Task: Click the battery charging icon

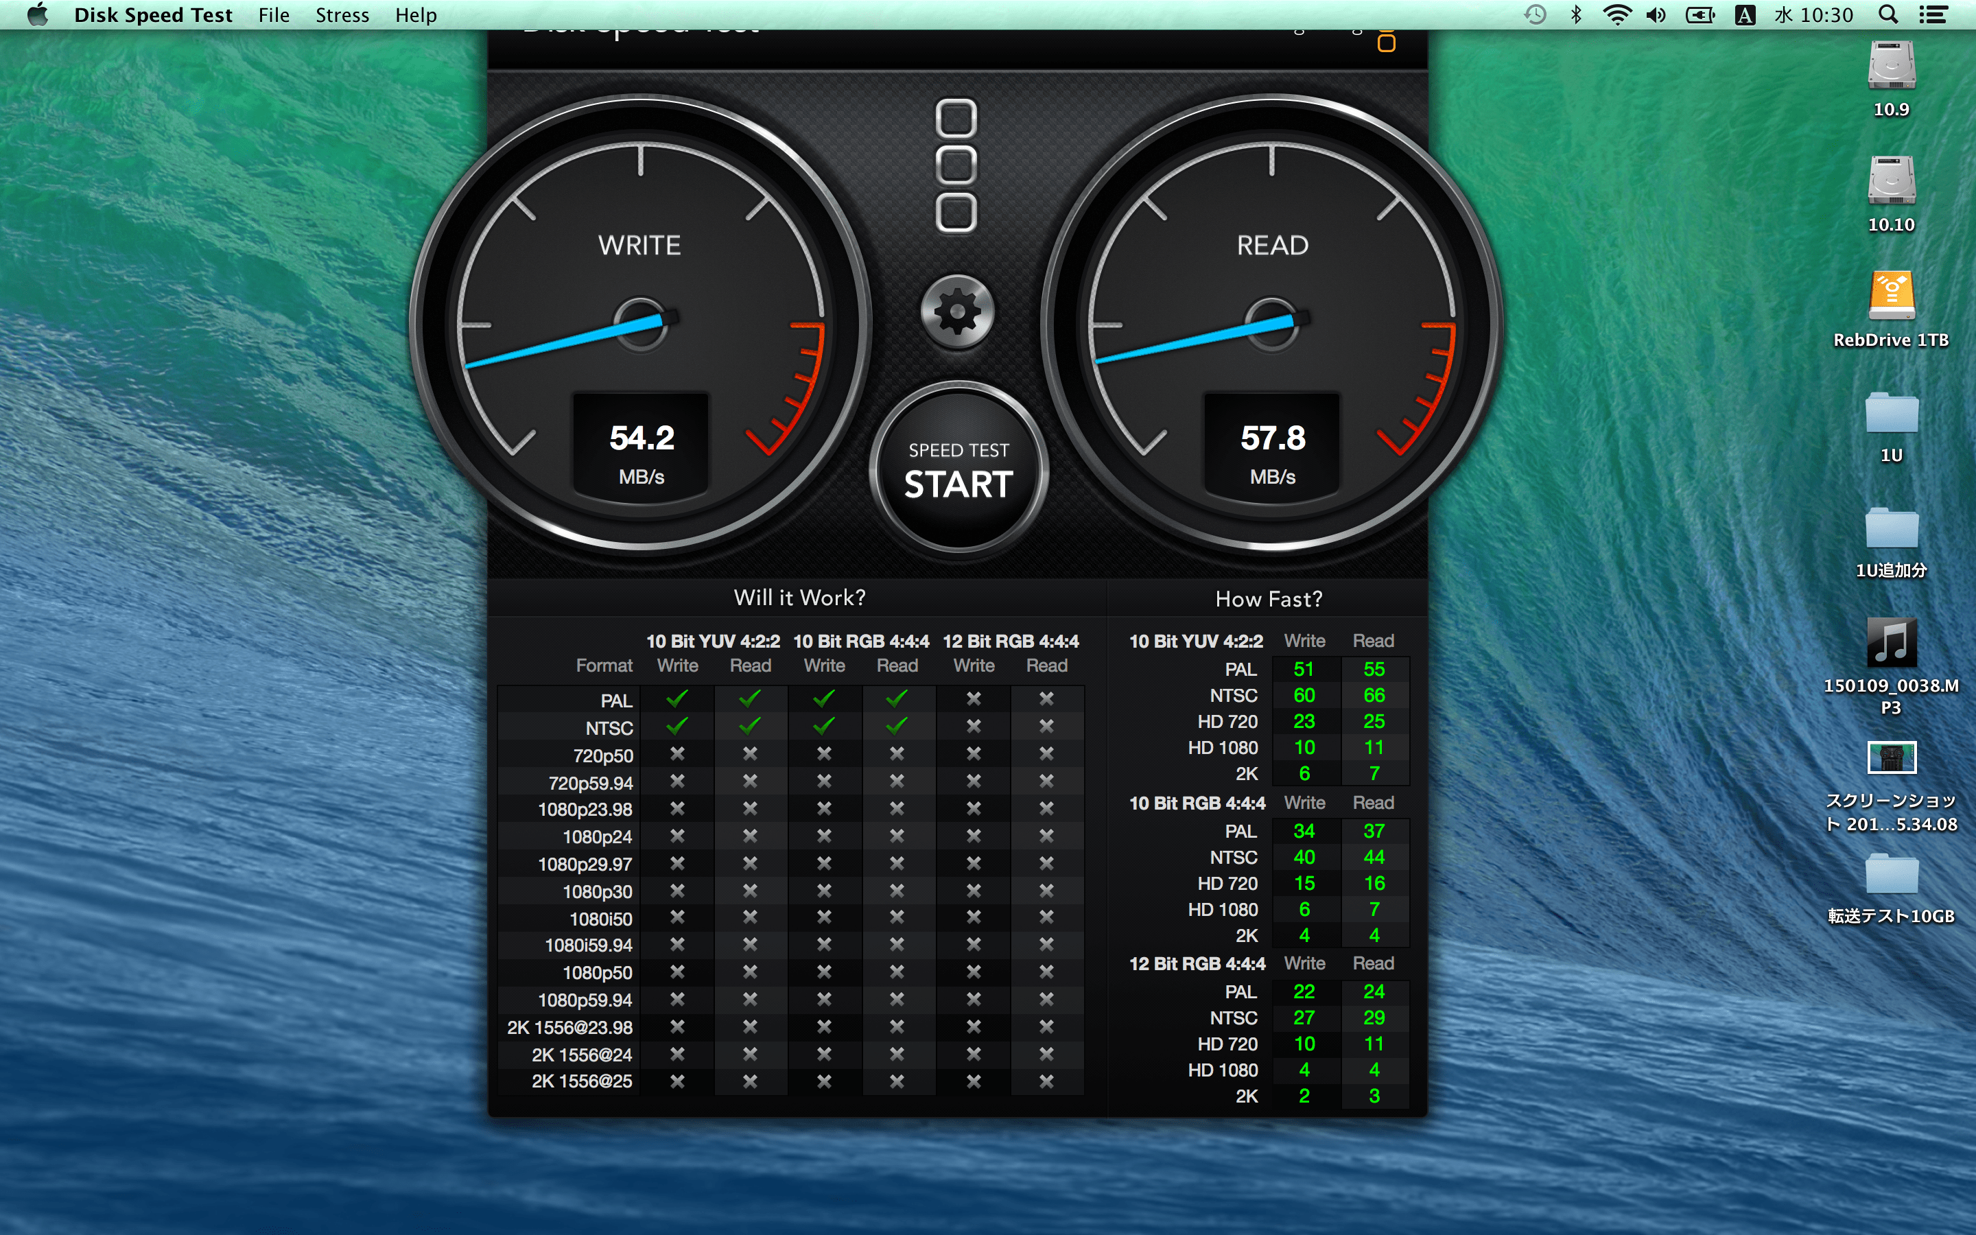Action: [1700, 14]
